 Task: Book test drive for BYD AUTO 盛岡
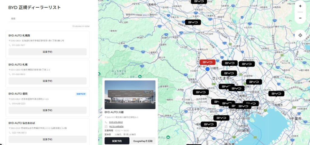click(x=48, y=110)
